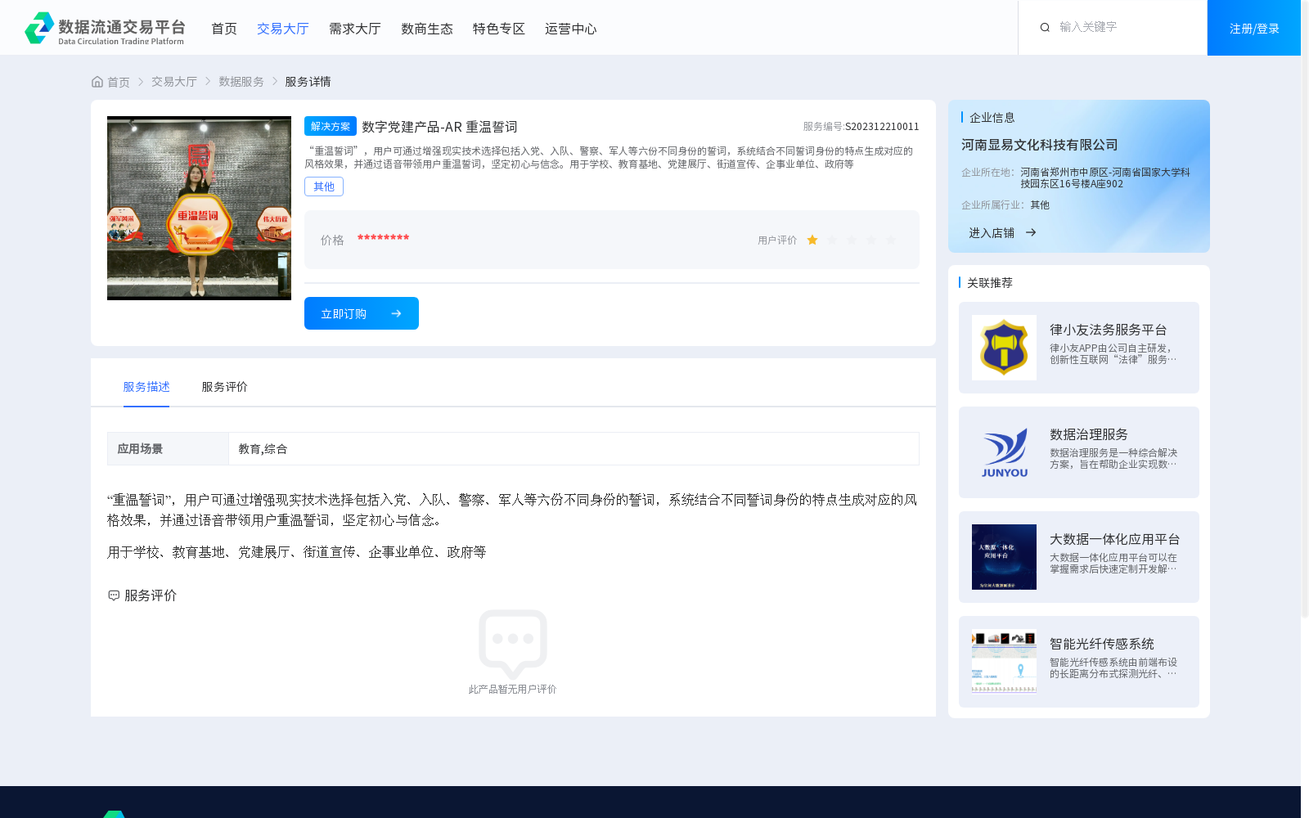This screenshot has height=818, width=1309.
Task: Click the third rating star
Action: click(x=852, y=240)
